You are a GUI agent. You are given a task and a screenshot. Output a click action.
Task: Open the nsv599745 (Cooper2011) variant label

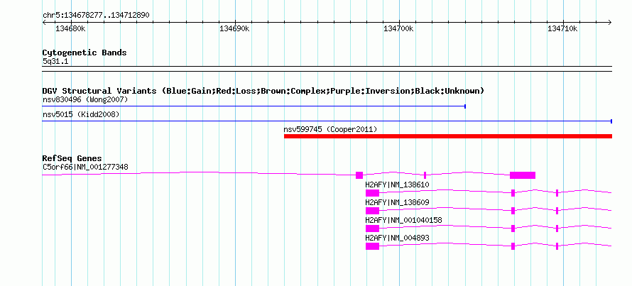click(330, 130)
